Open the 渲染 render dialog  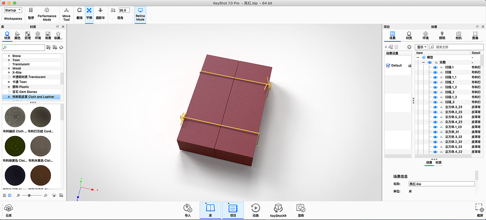tap(301, 210)
